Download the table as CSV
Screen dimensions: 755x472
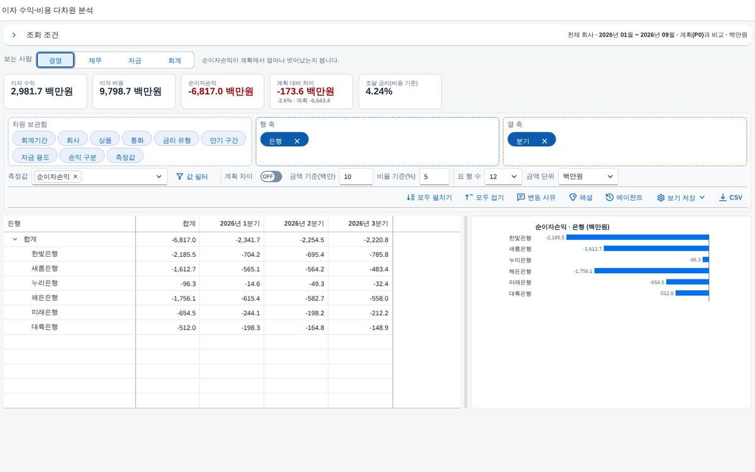tap(730, 198)
